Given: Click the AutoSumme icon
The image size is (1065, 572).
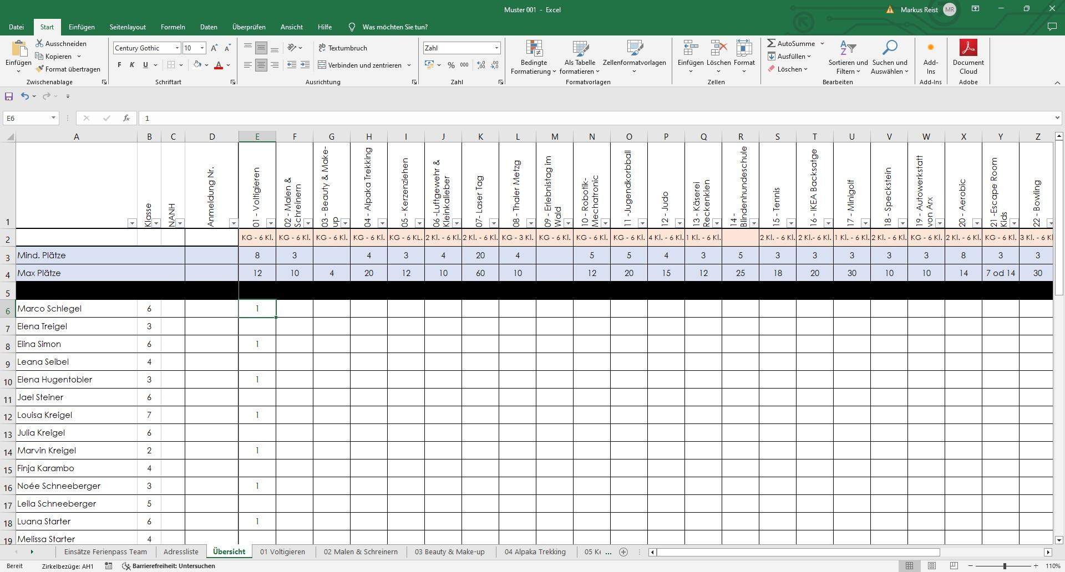Looking at the screenshot, I should tap(772, 43).
